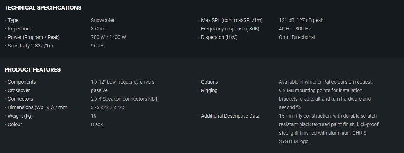Click the 121 dB, 127 dB peak value
404x153 pixels.
coord(301,20)
